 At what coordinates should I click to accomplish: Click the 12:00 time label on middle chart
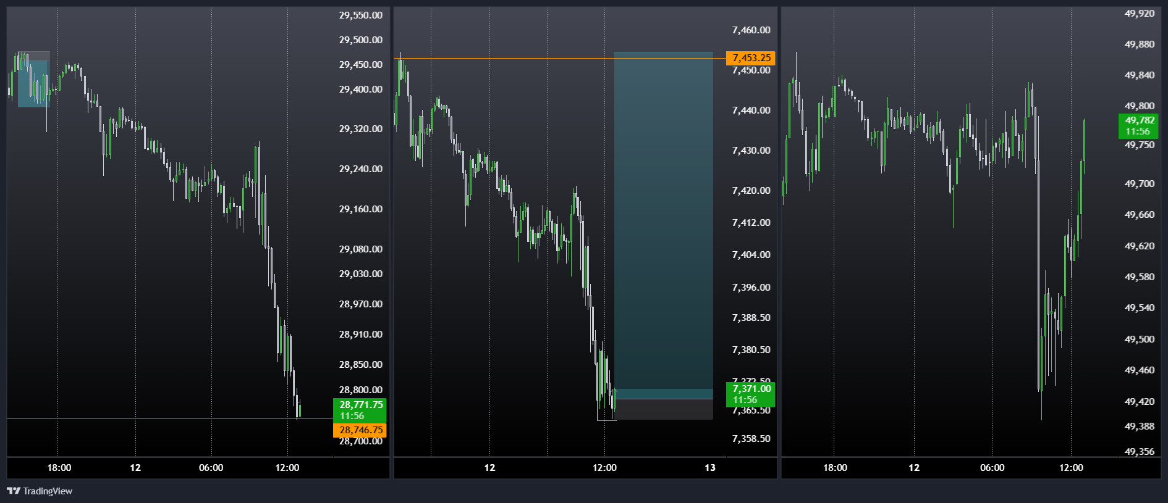coord(604,467)
